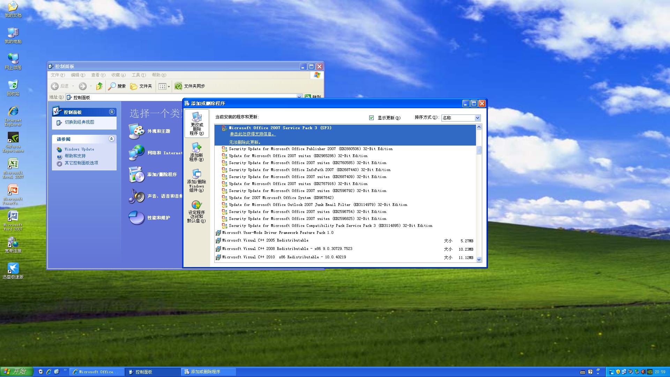
Task: Toggle the Show updates checkbox
Action: tap(371, 118)
